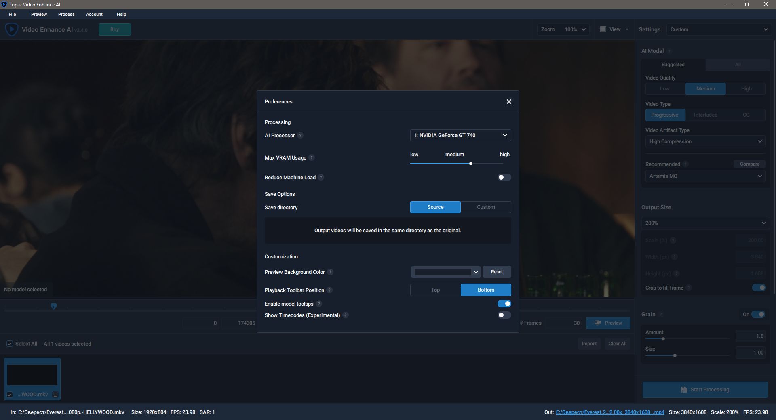
Task: Select Source save directory option
Action: [x=435, y=207]
